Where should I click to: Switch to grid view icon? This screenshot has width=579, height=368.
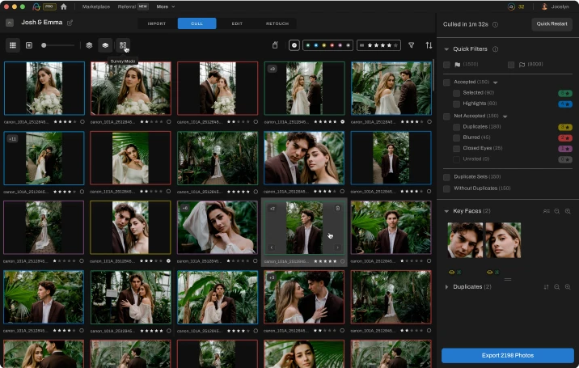(13, 45)
